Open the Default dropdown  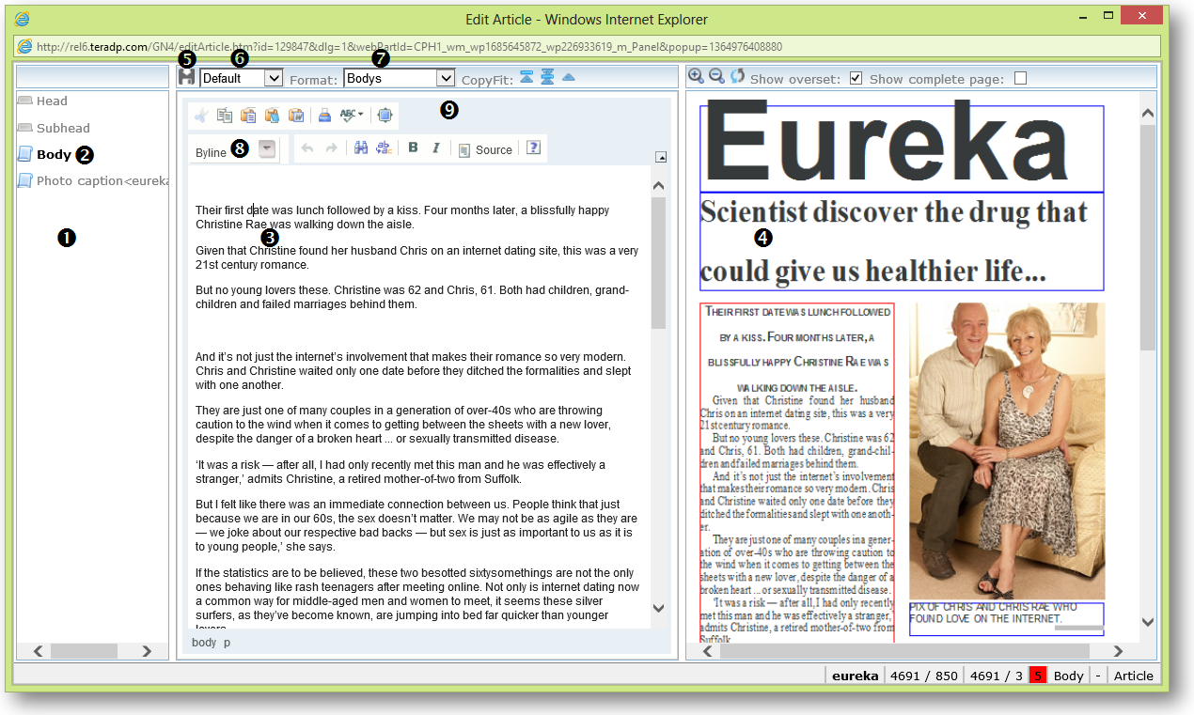[241, 78]
